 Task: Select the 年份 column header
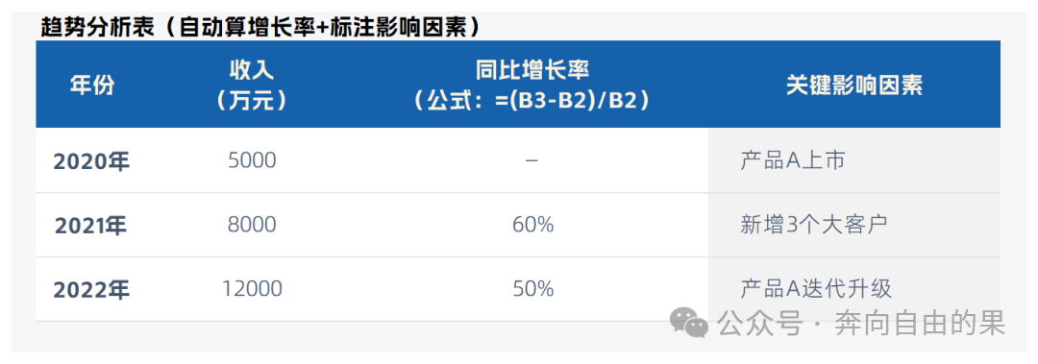coord(92,85)
